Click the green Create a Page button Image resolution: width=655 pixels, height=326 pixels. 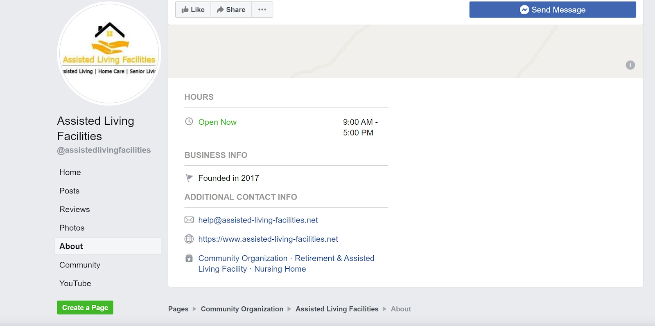(85, 308)
